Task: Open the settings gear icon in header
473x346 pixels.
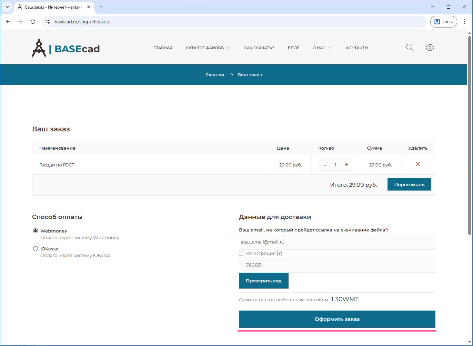Action: pos(430,47)
